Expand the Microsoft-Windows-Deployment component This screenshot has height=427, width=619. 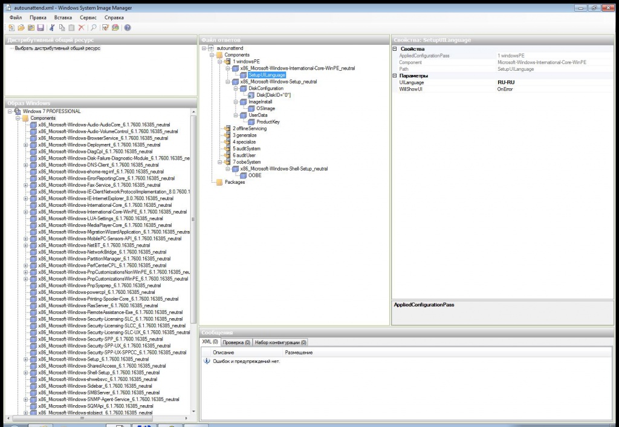click(x=25, y=145)
